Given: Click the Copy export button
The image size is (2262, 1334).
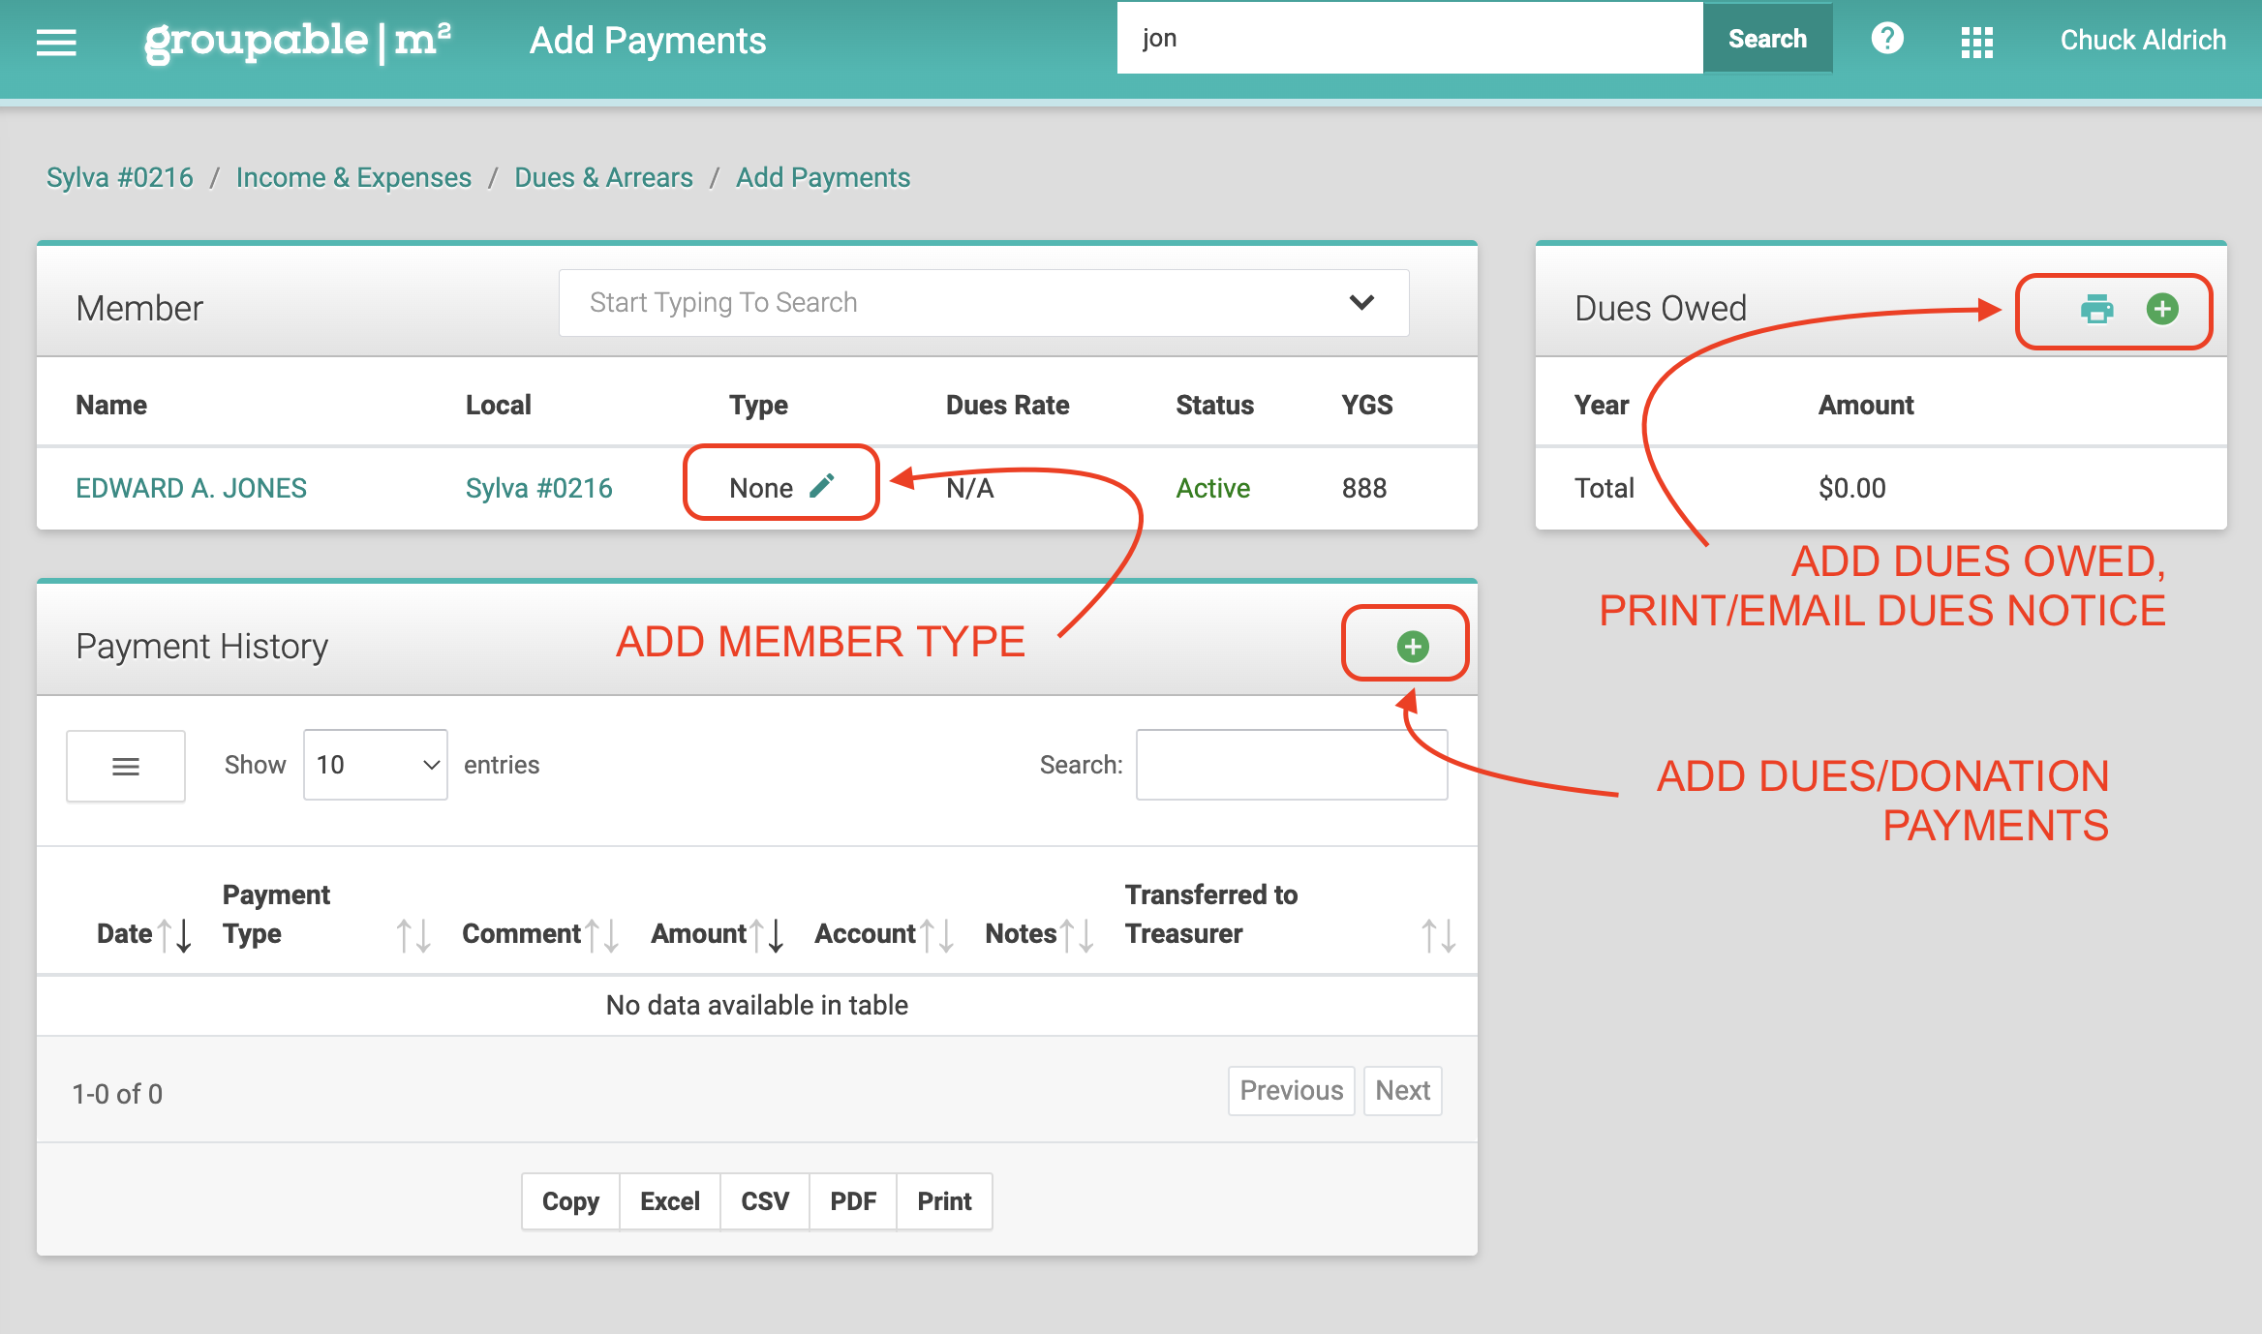Looking at the screenshot, I should tap(570, 1201).
